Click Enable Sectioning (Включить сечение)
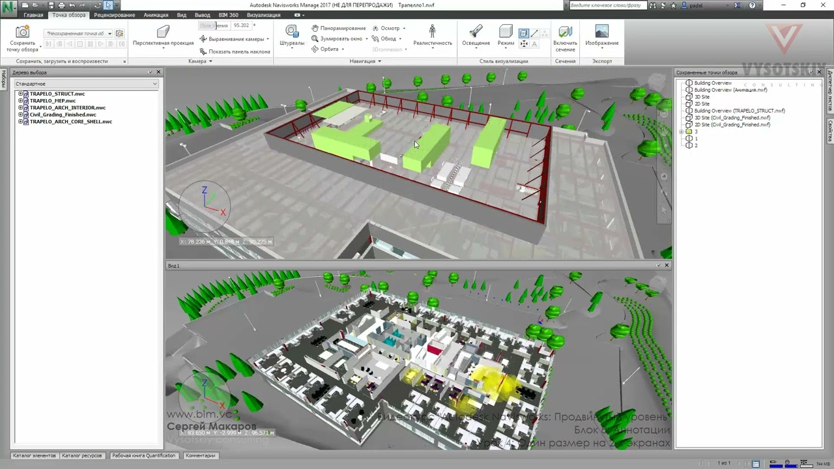The height and width of the screenshot is (469, 834). pos(565,38)
